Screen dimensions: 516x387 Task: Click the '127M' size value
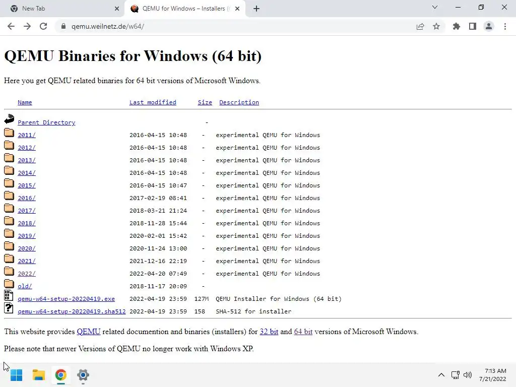click(x=202, y=299)
